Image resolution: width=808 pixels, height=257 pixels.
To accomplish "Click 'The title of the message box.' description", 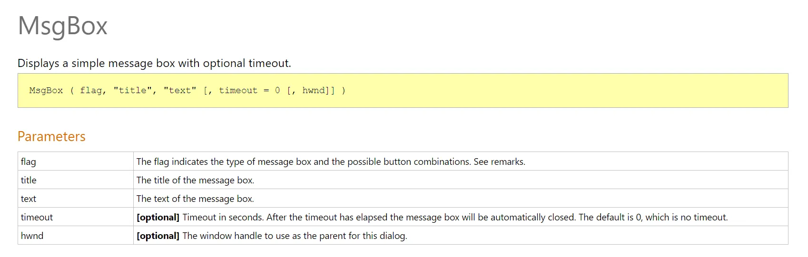I will pos(195,180).
